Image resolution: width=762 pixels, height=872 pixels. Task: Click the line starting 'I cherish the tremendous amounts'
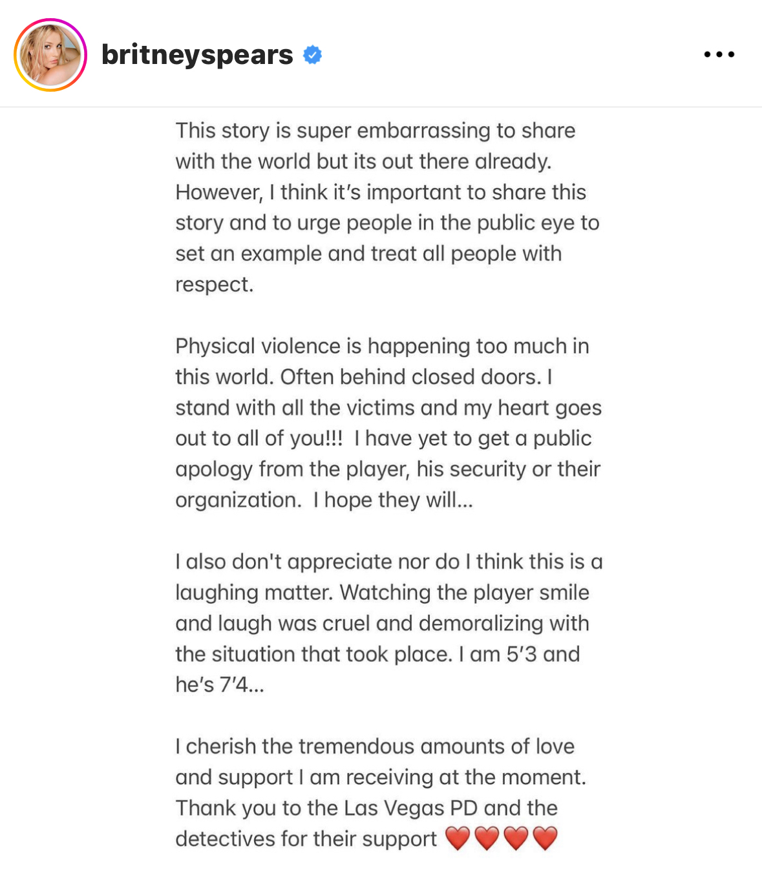(x=375, y=746)
